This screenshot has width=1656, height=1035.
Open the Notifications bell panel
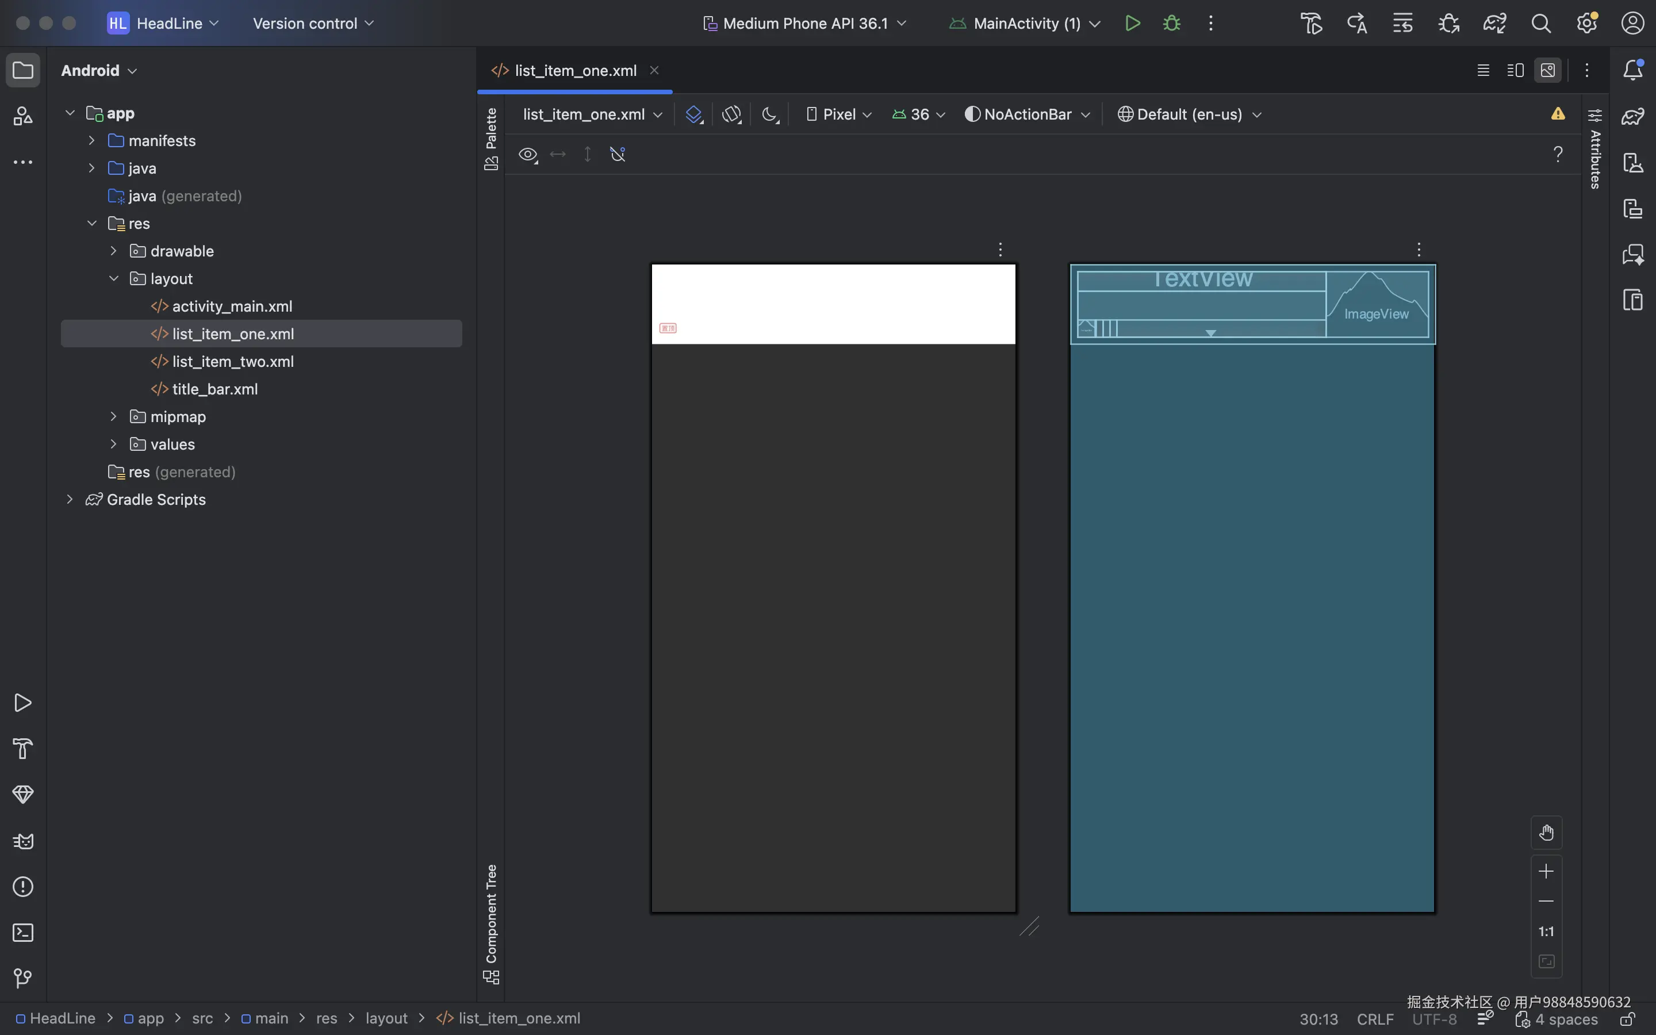pos(1633,70)
